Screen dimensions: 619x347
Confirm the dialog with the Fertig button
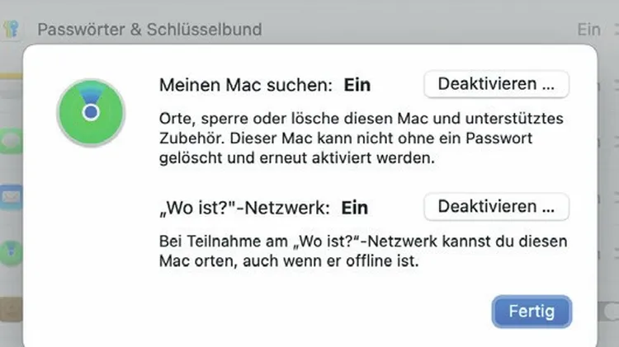[532, 312]
